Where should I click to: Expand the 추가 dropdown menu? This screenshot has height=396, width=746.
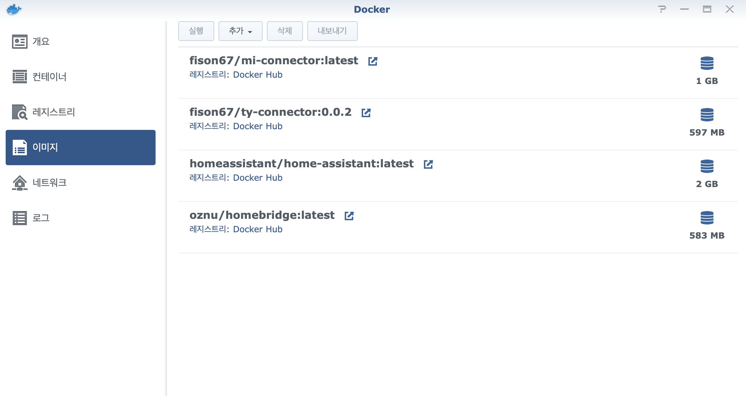[240, 31]
